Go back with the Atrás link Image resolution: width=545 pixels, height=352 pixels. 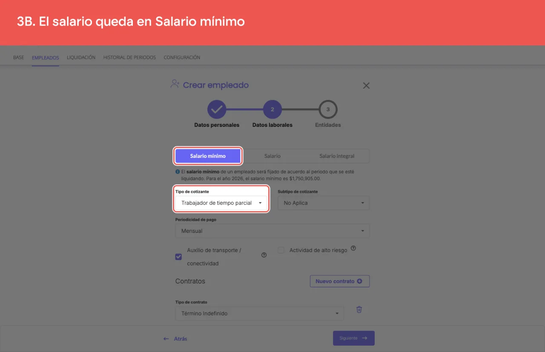[x=175, y=339]
